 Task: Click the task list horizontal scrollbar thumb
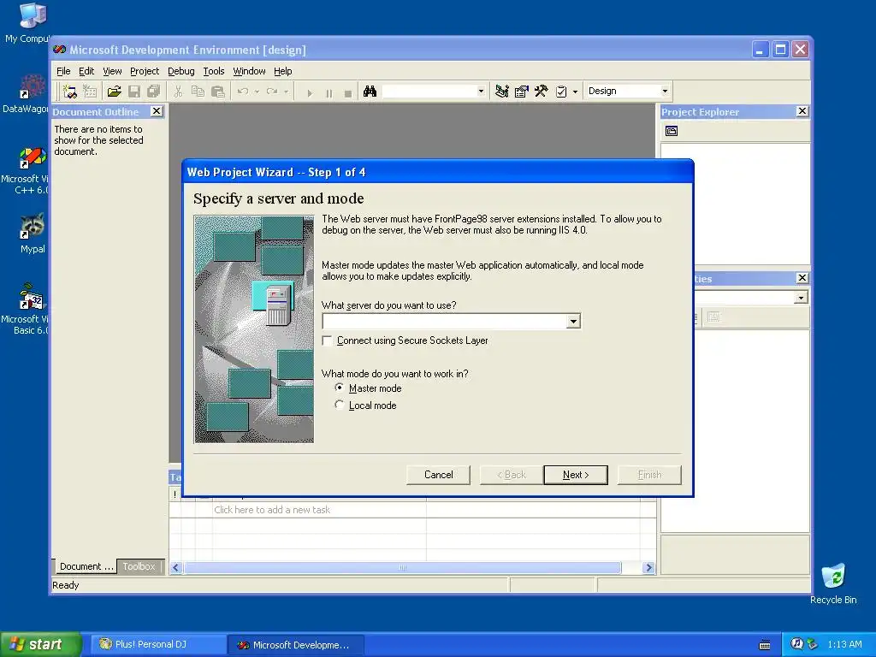pyautogui.click(x=402, y=568)
